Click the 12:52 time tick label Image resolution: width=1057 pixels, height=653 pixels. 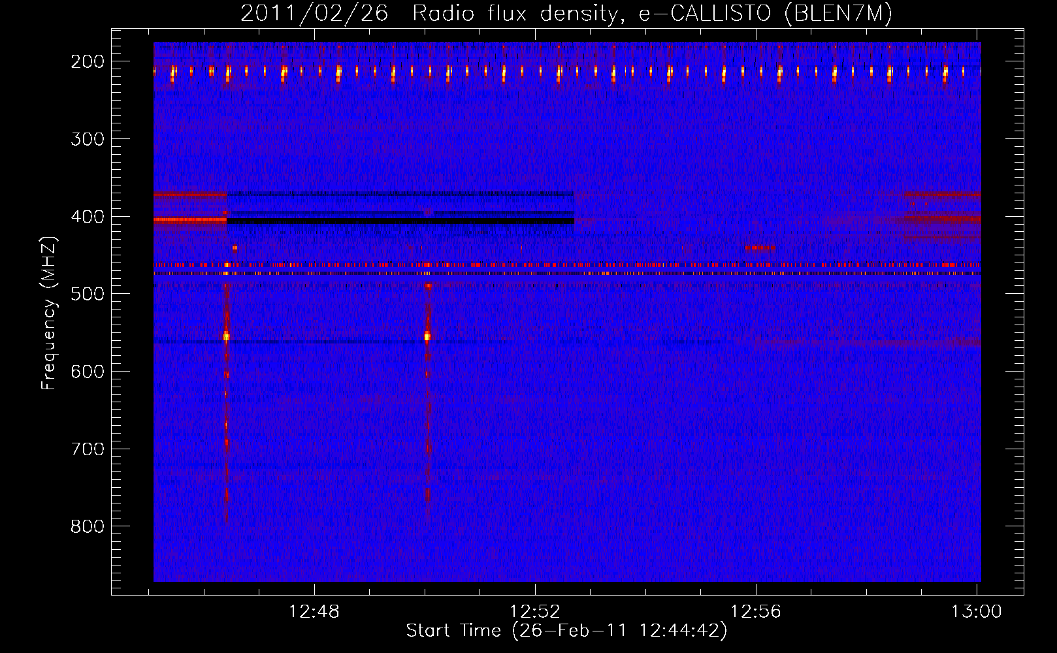(535, 611)
